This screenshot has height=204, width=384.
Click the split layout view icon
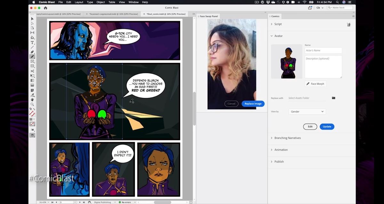click(x=191, y=202)
